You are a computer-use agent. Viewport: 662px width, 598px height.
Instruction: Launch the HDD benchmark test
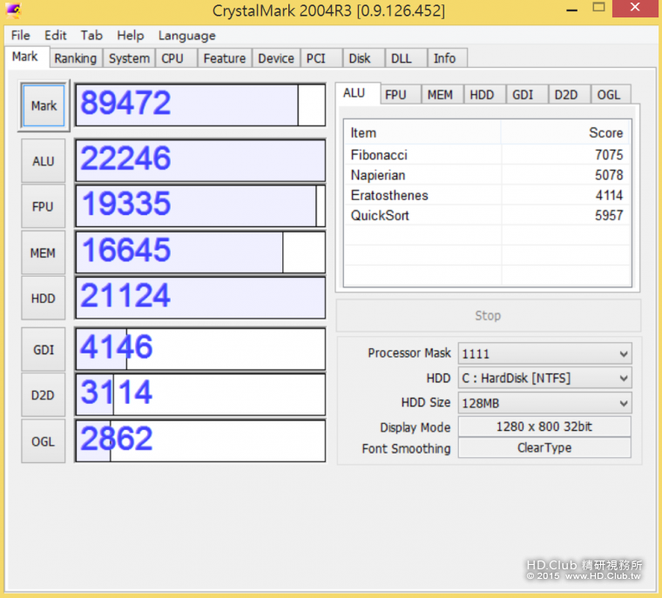[44, 299]
